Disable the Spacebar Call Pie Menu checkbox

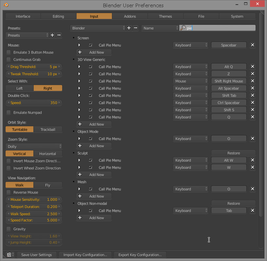point(90,45)
